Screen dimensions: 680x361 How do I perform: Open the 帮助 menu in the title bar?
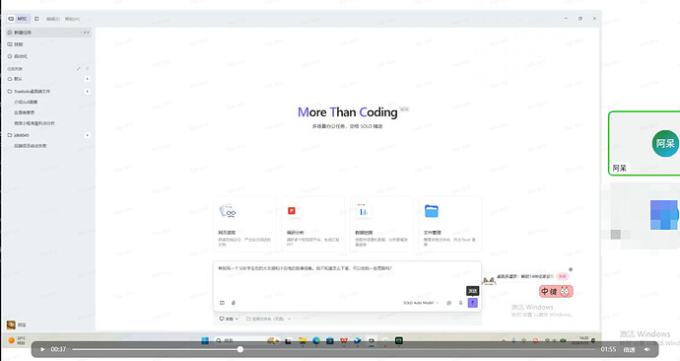point(72,19)
